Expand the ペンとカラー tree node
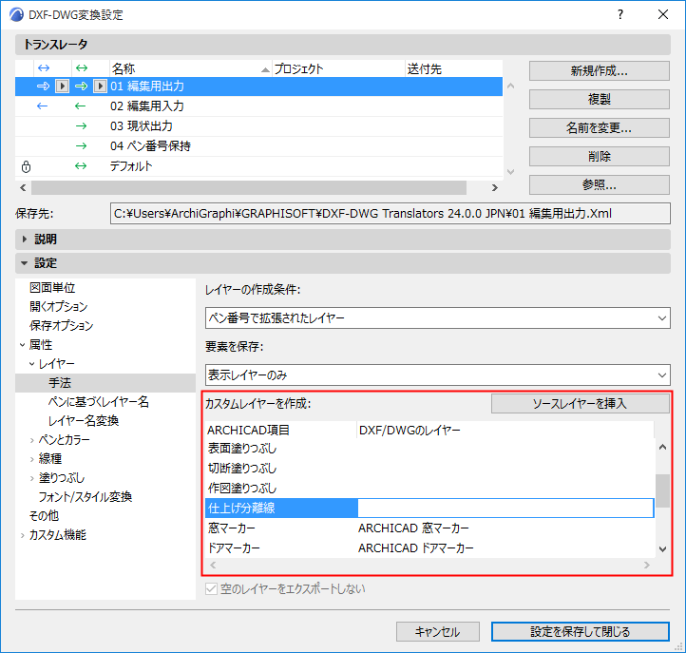686x653 pixels. (x=32, y=440)
